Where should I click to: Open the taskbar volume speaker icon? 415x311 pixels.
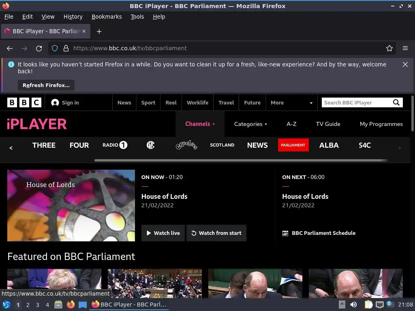click(x=353, y=305)
